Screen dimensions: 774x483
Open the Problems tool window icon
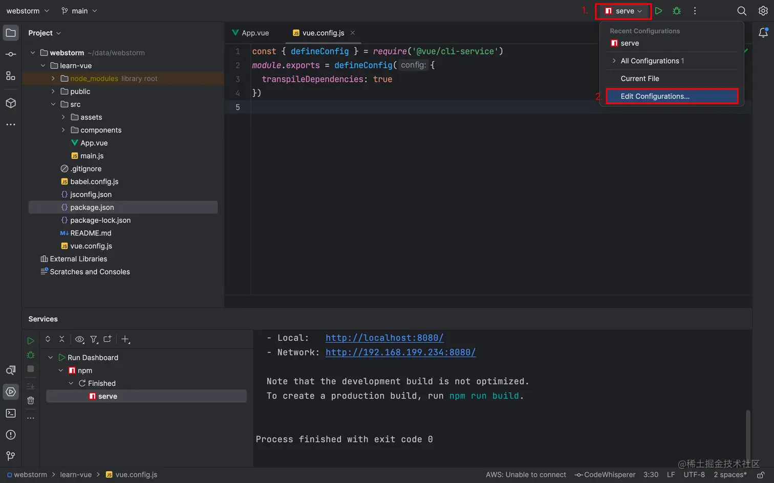pos(11,435)
